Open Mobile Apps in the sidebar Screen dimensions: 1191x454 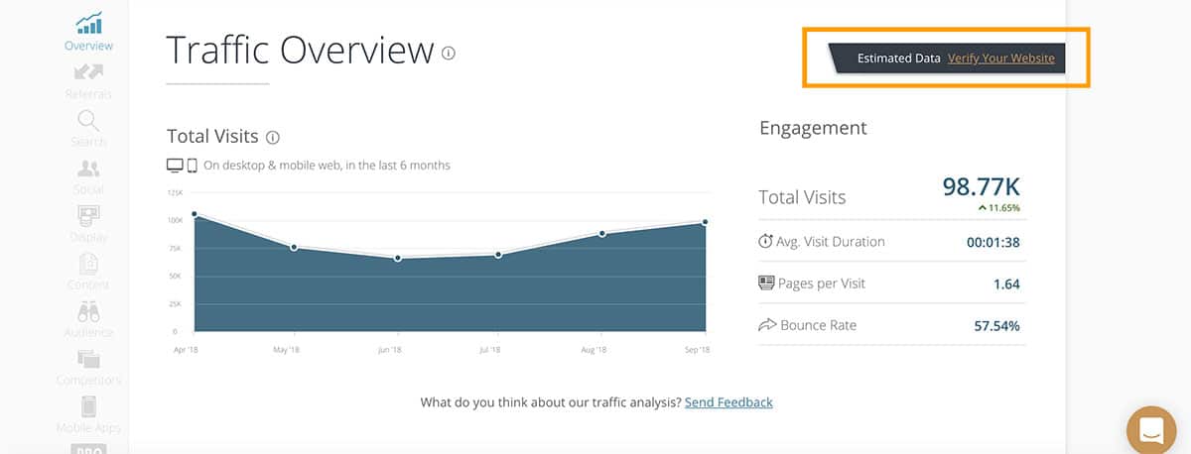88,413
